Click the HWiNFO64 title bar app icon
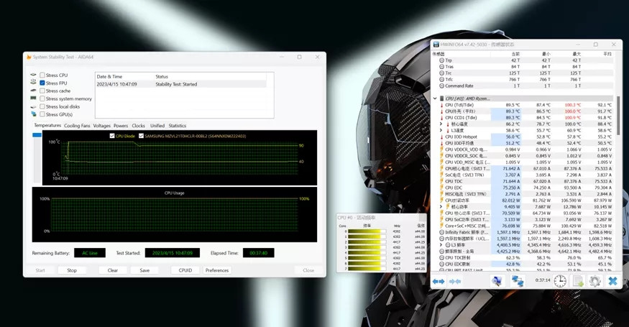Viewport: 629px width, 327px height. pyautogui.click(x=436, y=45)
